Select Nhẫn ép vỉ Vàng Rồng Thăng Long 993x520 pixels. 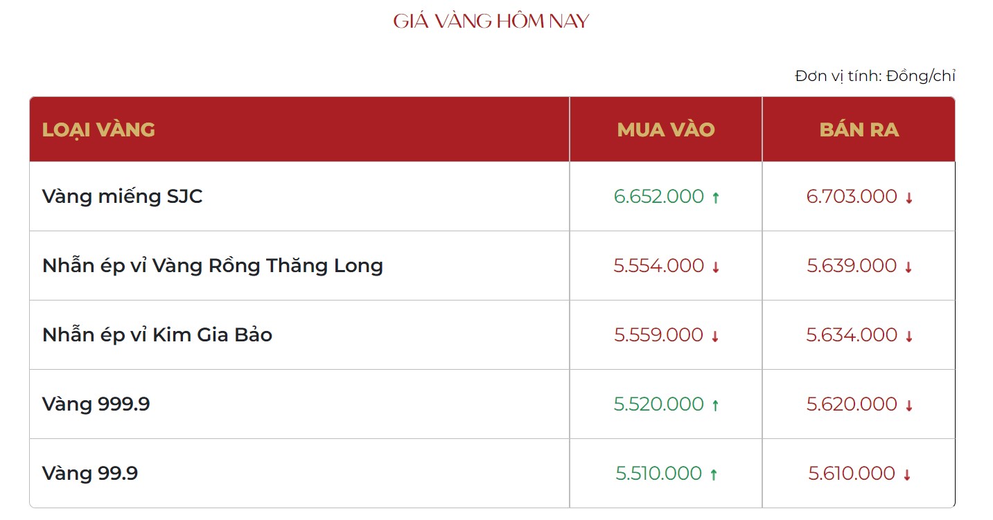click(212, 266)
